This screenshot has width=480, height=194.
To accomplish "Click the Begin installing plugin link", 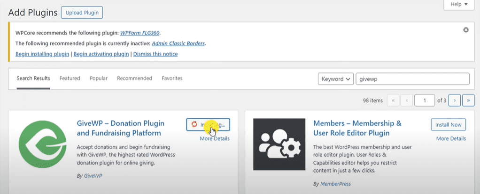I will click(x=42, y=54).
